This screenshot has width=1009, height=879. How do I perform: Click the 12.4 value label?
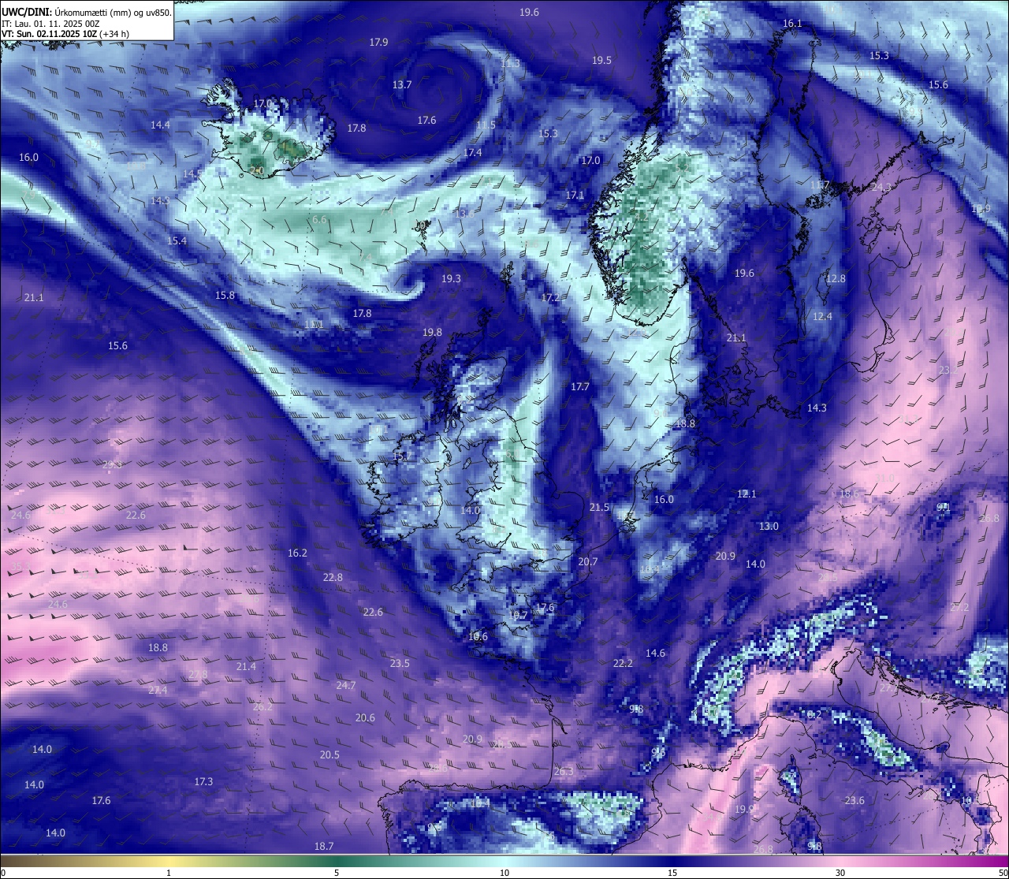click(x=822, y=317)
